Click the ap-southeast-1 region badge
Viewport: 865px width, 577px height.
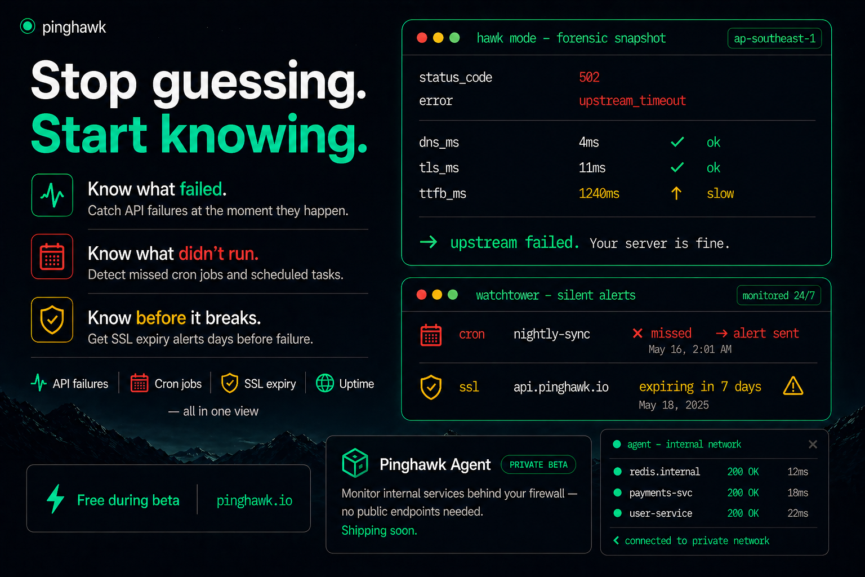(x=774, y=38)
